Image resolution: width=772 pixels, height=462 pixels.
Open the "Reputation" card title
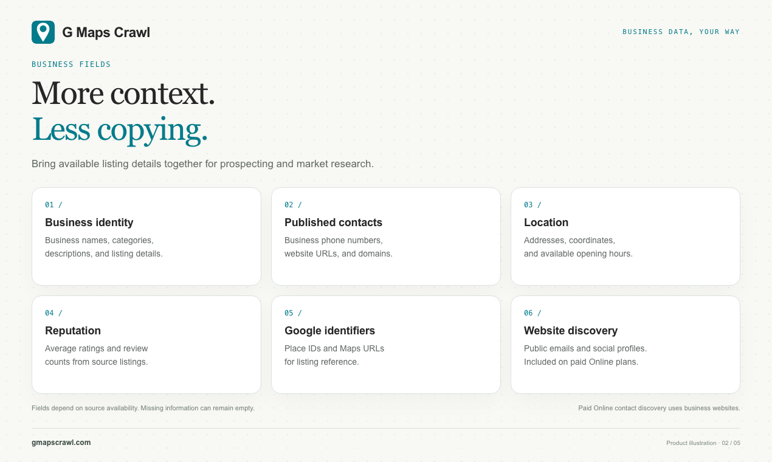tap(73, 331)
